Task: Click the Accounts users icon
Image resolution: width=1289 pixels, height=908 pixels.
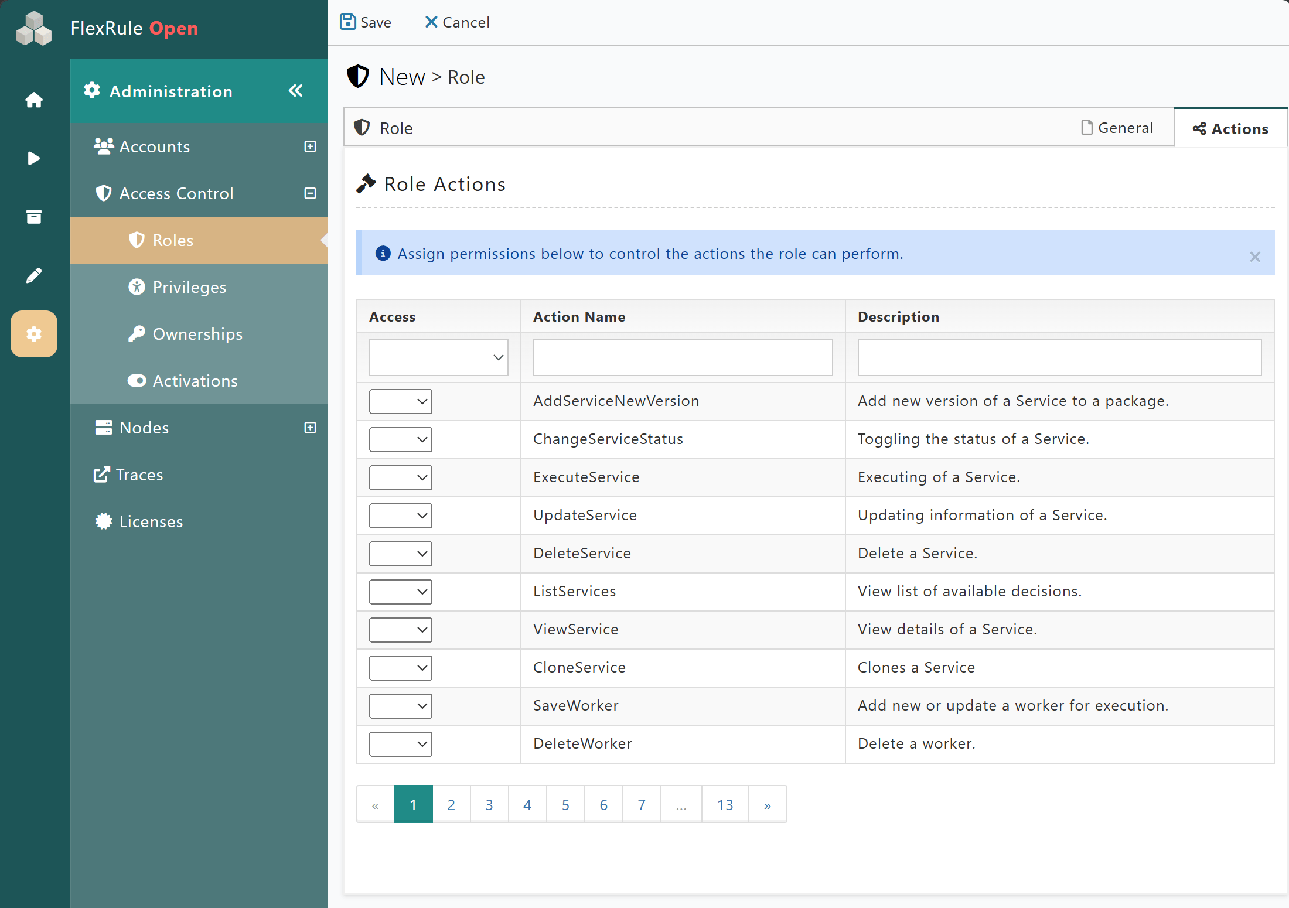Action: click(x=104, y=146)
